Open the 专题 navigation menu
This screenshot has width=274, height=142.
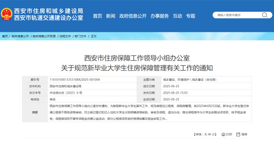191,16
